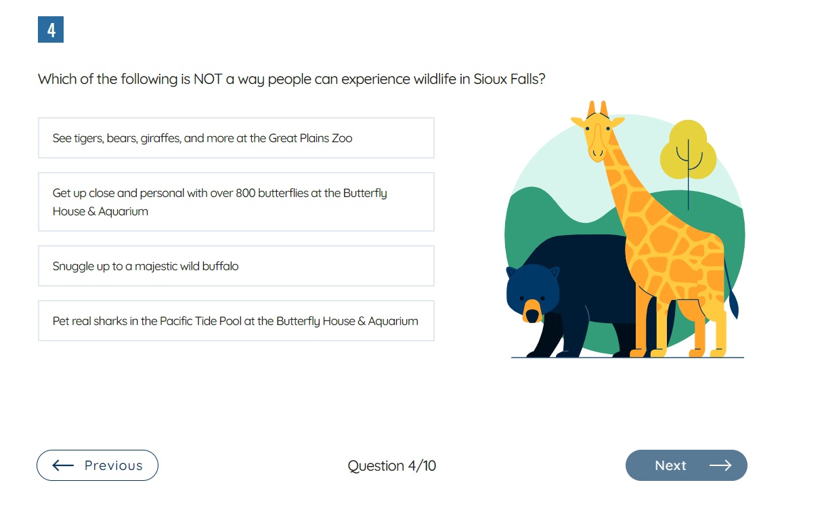Click the word 'NOT' in the question
This screenshot has width=824, height=508.
208,79
